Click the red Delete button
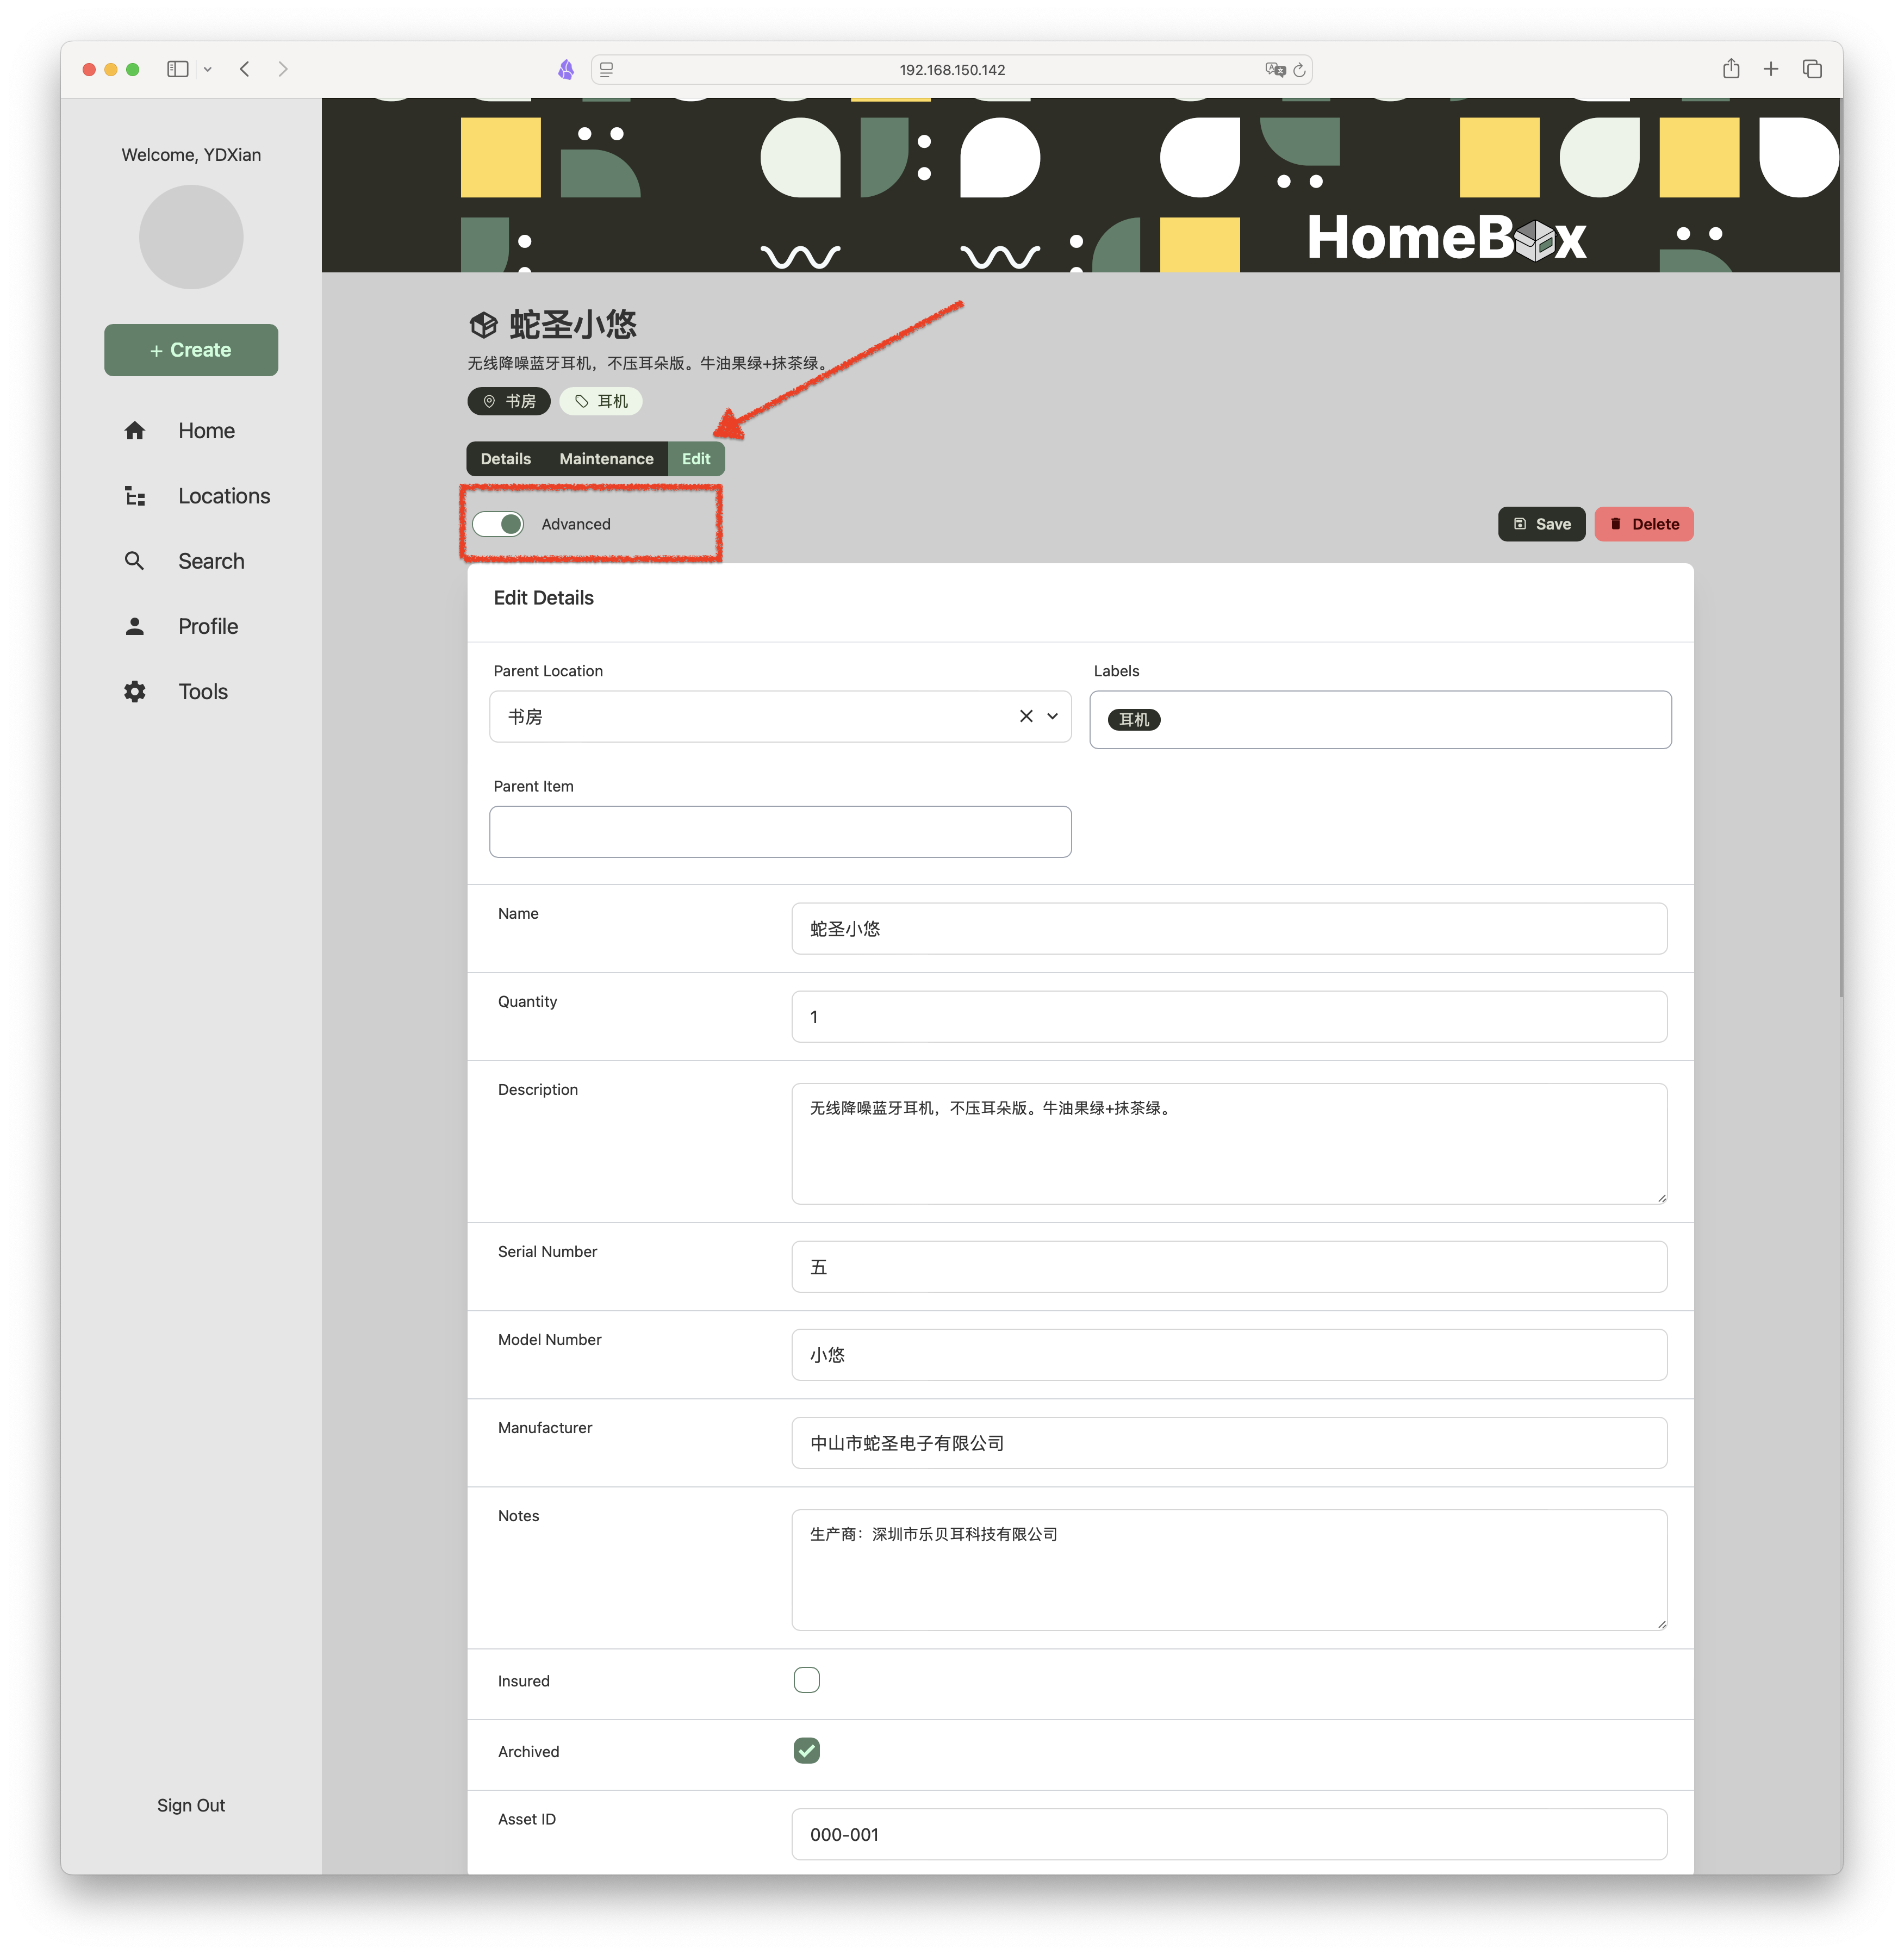The height and width of the screenshot is (1955, 1904). 1643,524
